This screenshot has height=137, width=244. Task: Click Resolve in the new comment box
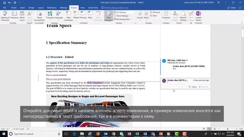click(204, 87)
